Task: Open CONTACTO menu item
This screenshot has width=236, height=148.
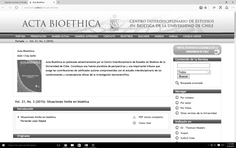Action: tap(109, 36)
